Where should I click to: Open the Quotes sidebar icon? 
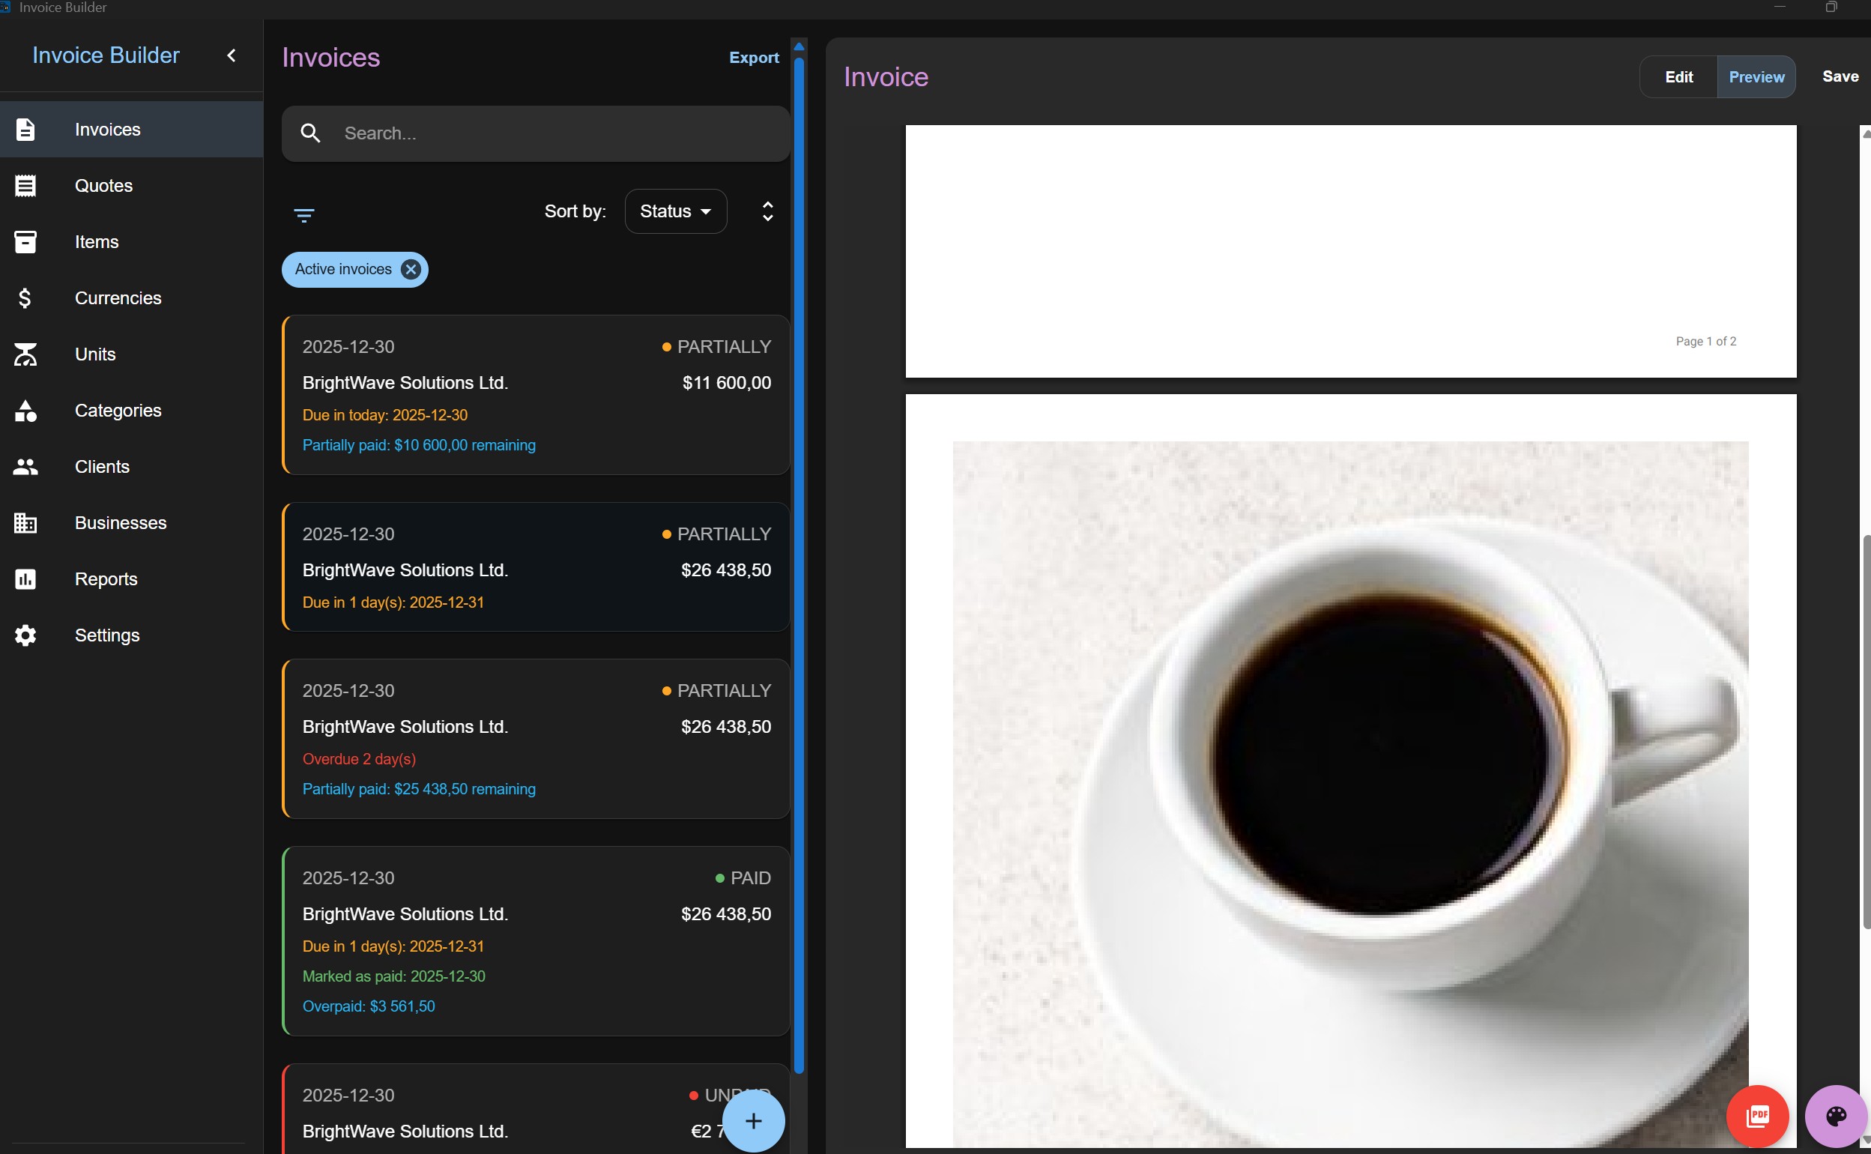click(x=25, y=186)
